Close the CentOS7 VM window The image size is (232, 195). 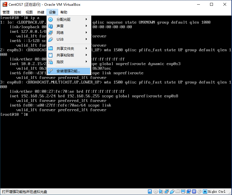(x=225, y=4)
